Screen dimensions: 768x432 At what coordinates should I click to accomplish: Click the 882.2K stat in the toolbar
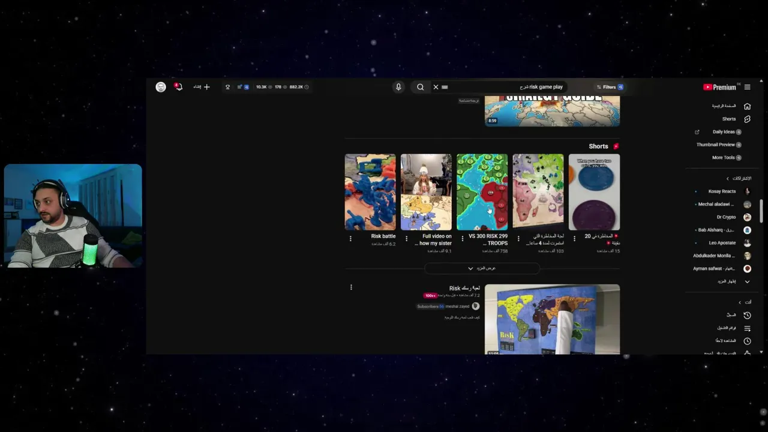click(x=299, y=87)
